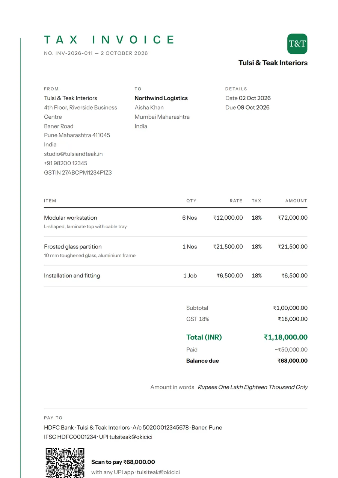The width and height of the screenshot is (338, 478).
Task: Click the T&T logo icon
Action: coord(297,44)
